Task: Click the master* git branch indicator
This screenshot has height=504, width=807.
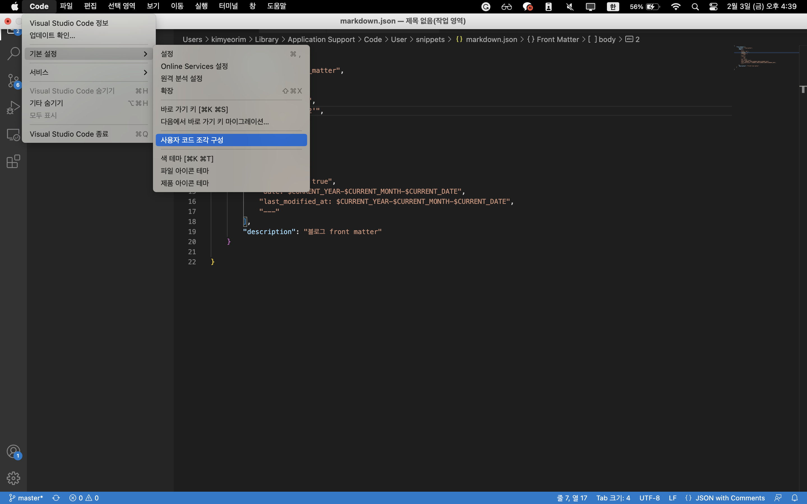Action: coord(26,498)
